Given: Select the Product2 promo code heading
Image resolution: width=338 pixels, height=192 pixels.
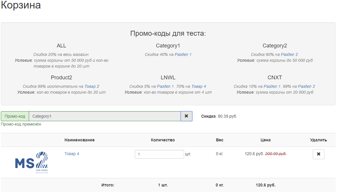Looking at the screenshot, I should pos(61,78).
